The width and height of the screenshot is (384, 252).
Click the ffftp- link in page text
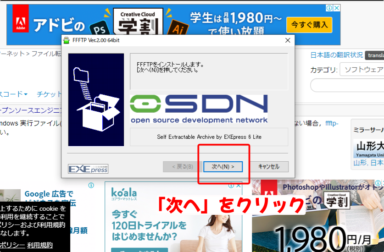tap(332, 123)
